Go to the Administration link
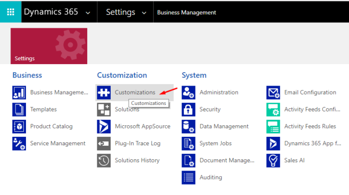The image size is (349, 195). coord(219,93)
